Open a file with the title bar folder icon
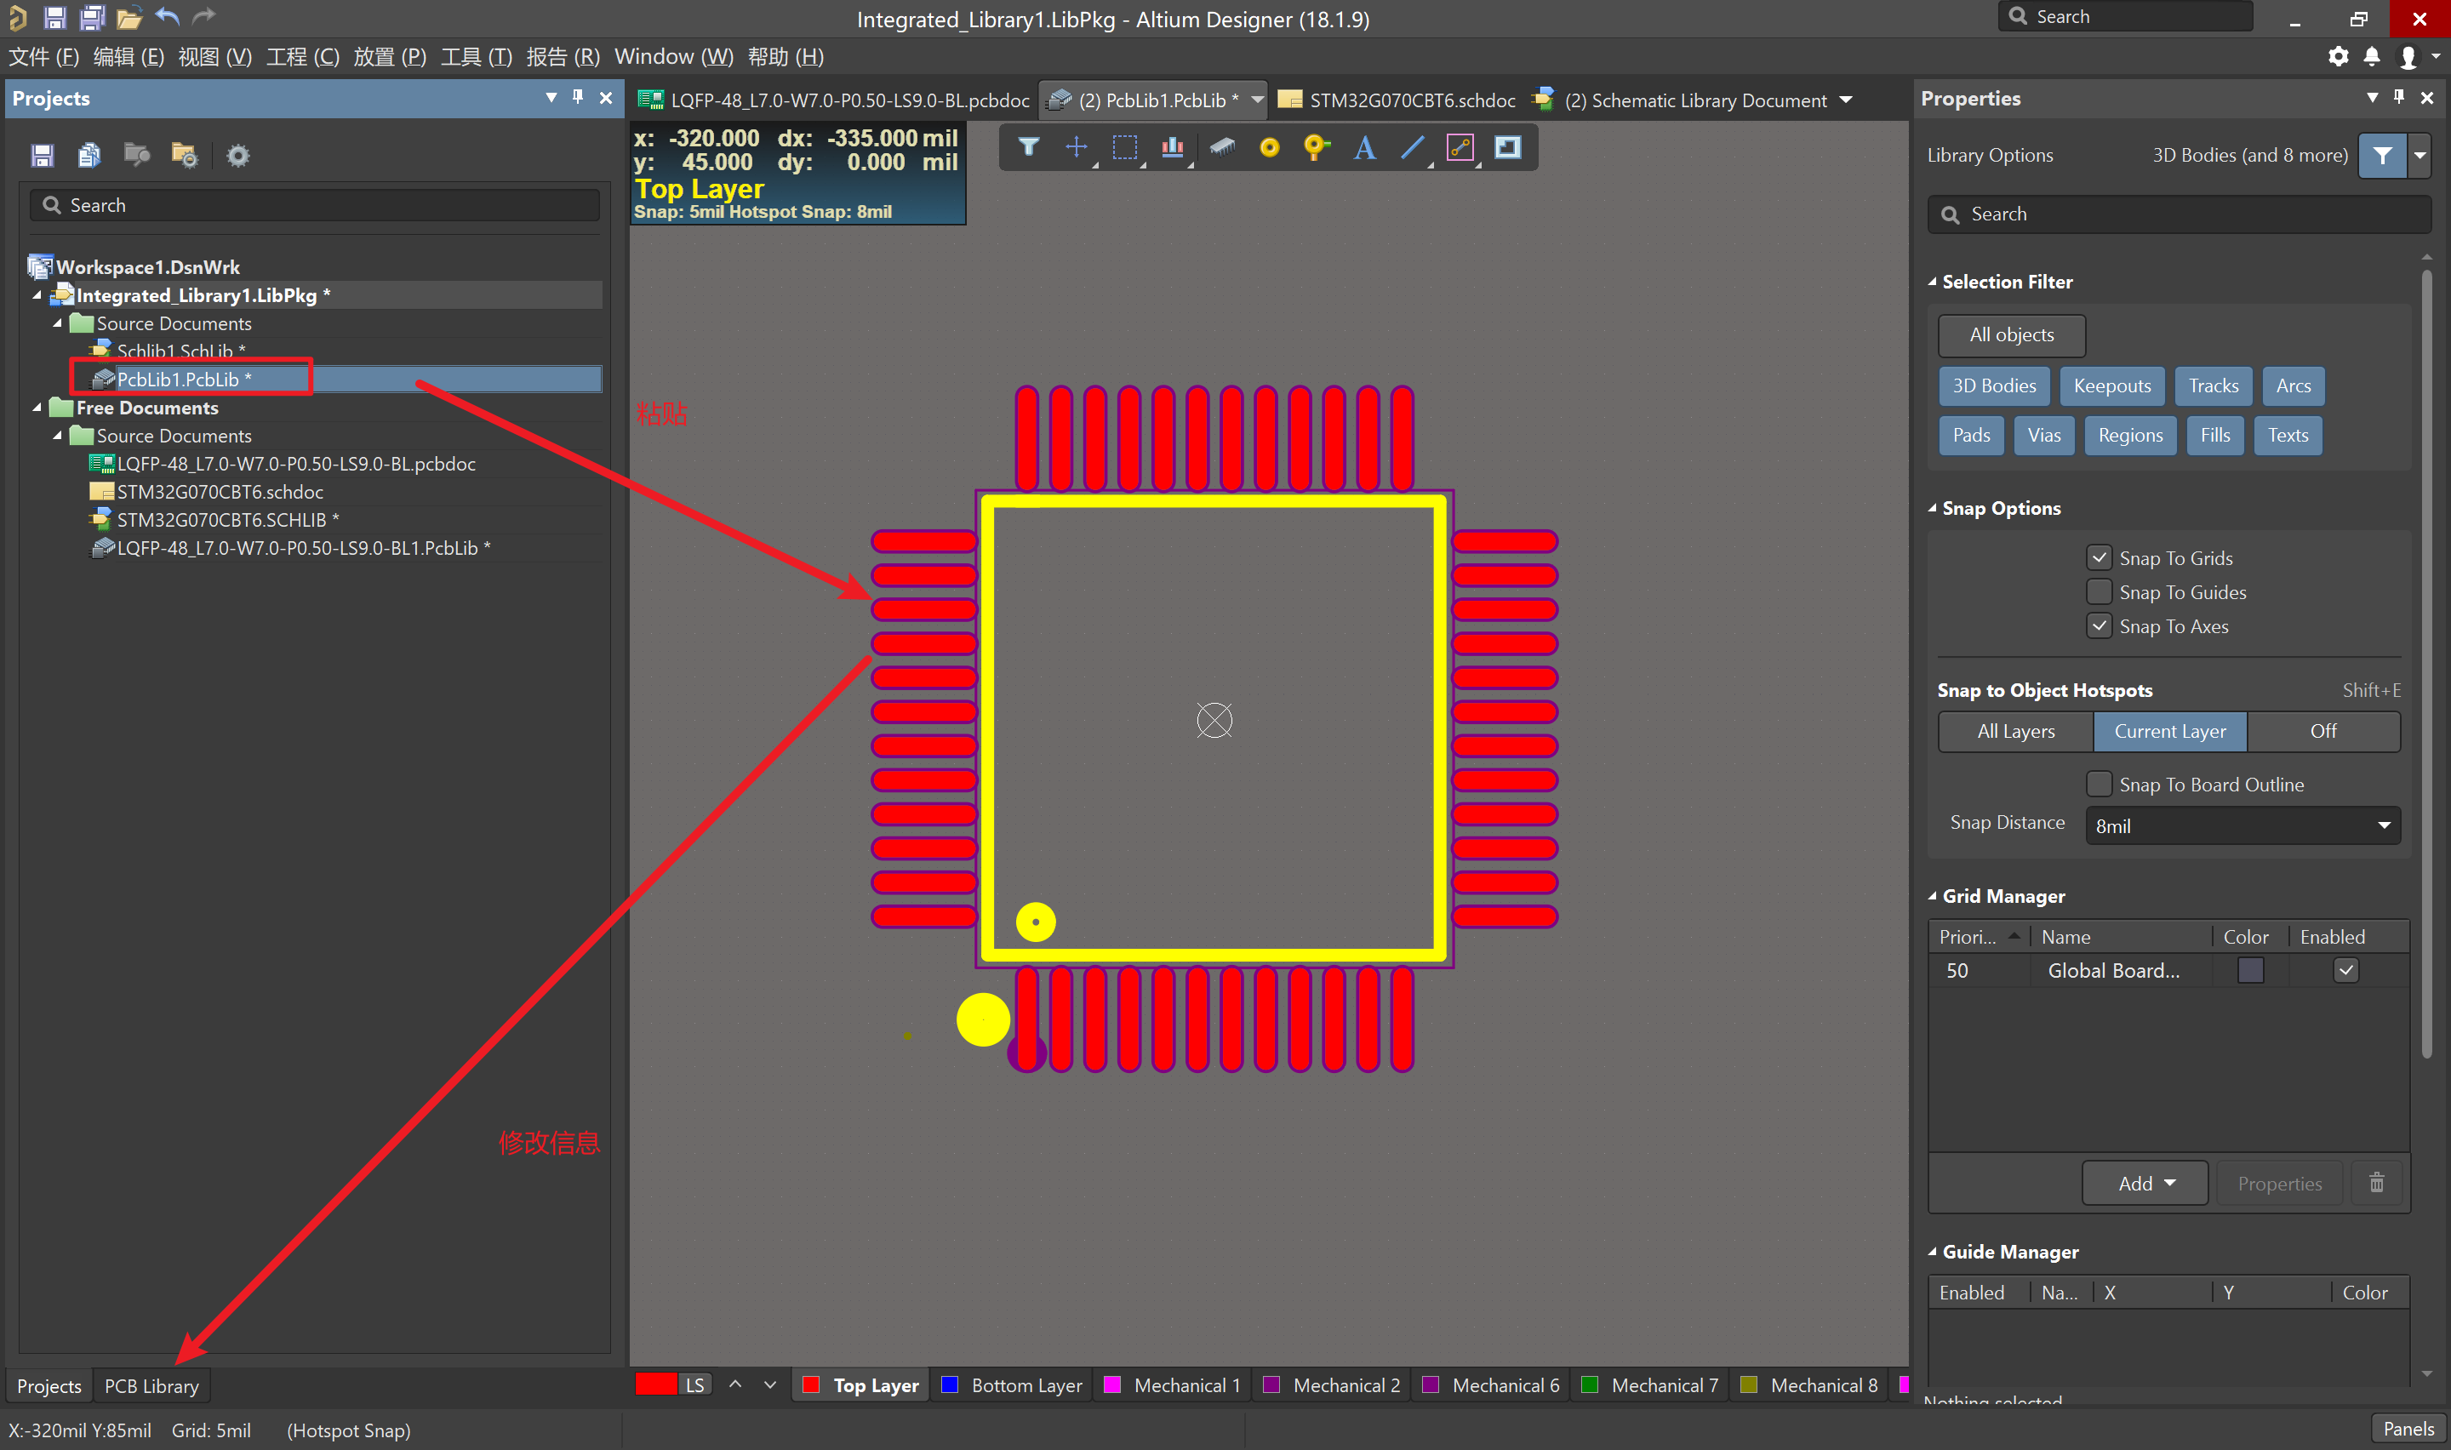The image size is (2451, 1450). [x=129, y=17]
